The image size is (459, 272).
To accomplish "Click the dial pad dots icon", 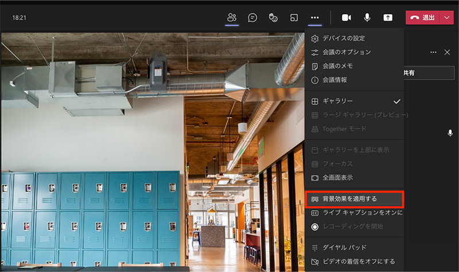I will tap(314, 248).
